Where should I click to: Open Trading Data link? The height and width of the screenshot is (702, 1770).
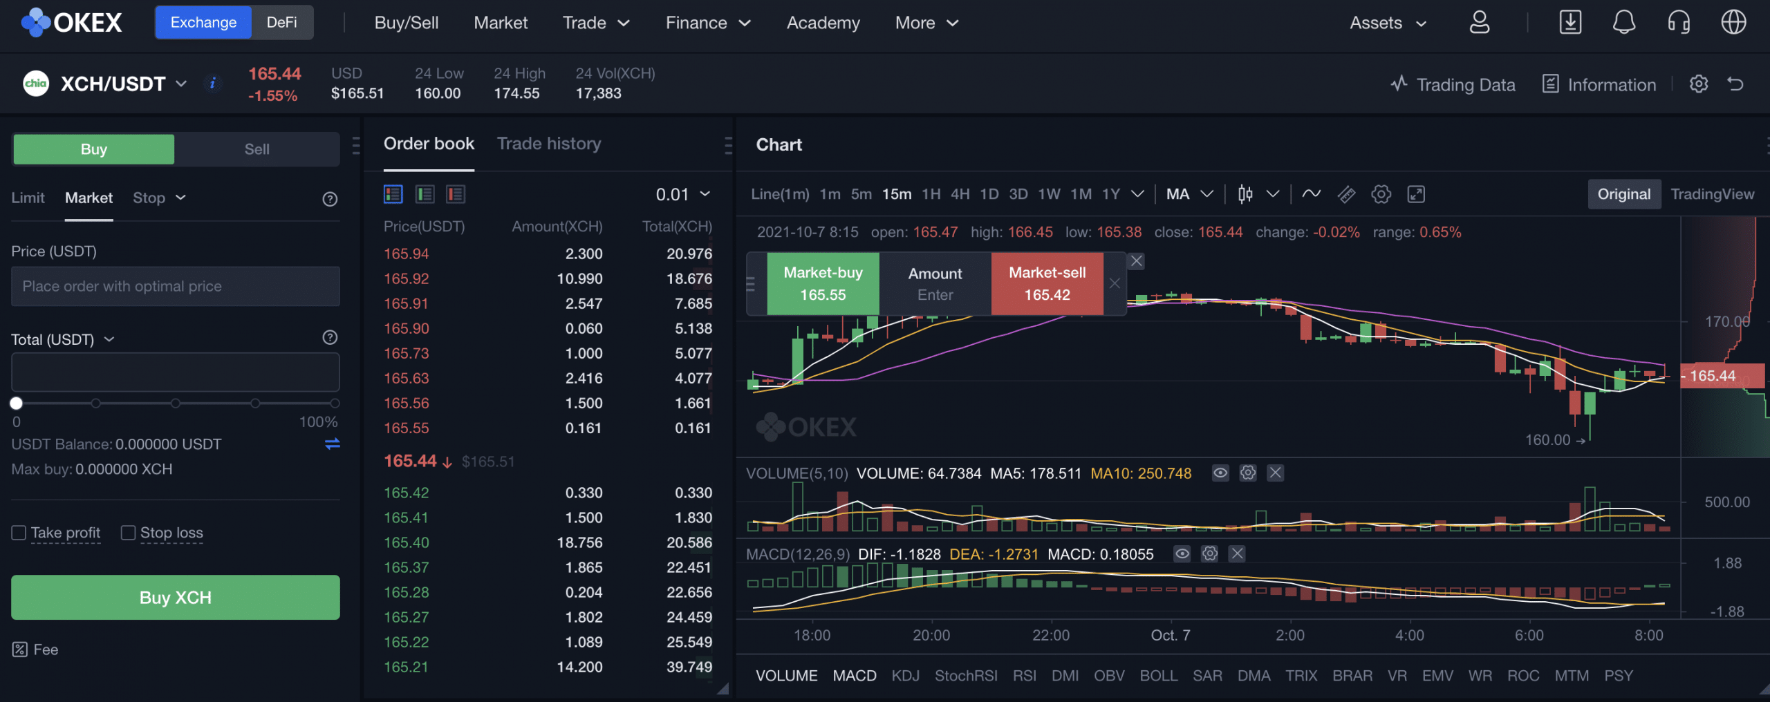coord(1453,84)
